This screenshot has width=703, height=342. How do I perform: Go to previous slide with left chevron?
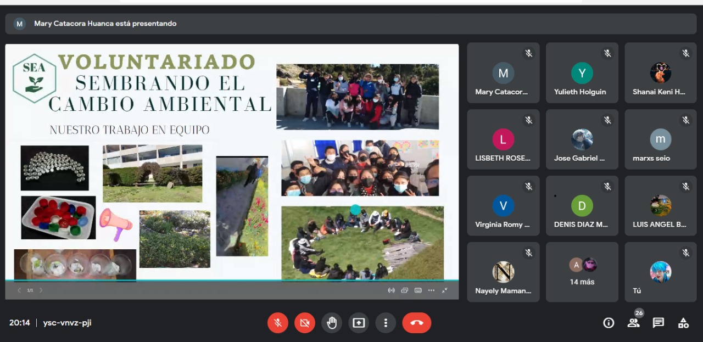(x=20, y=290)
